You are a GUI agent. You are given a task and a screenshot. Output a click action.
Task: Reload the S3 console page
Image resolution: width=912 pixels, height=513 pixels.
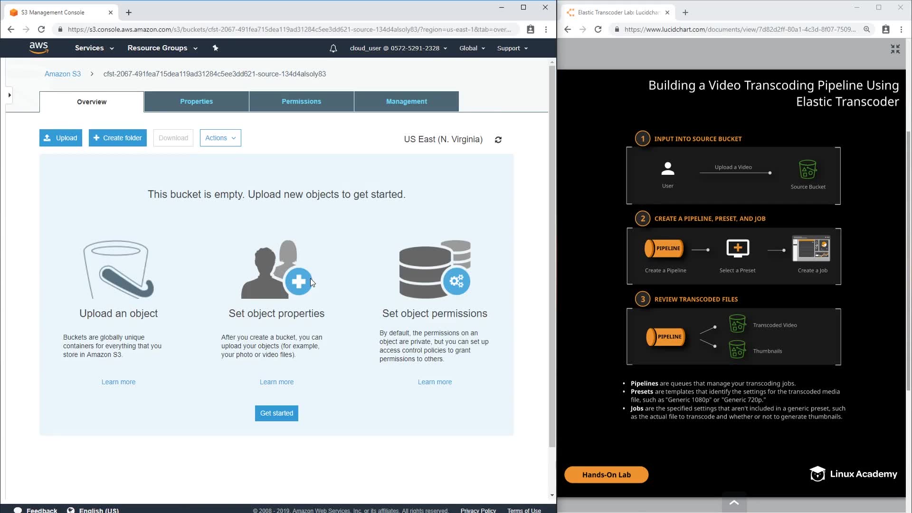tap(41, 29)
